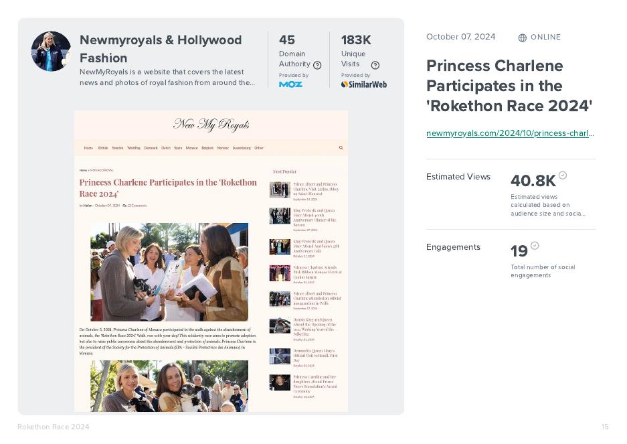Click the search magnifier in the site navigation
This screenshot has width=627, height=444.
click(x=341, y=148)
